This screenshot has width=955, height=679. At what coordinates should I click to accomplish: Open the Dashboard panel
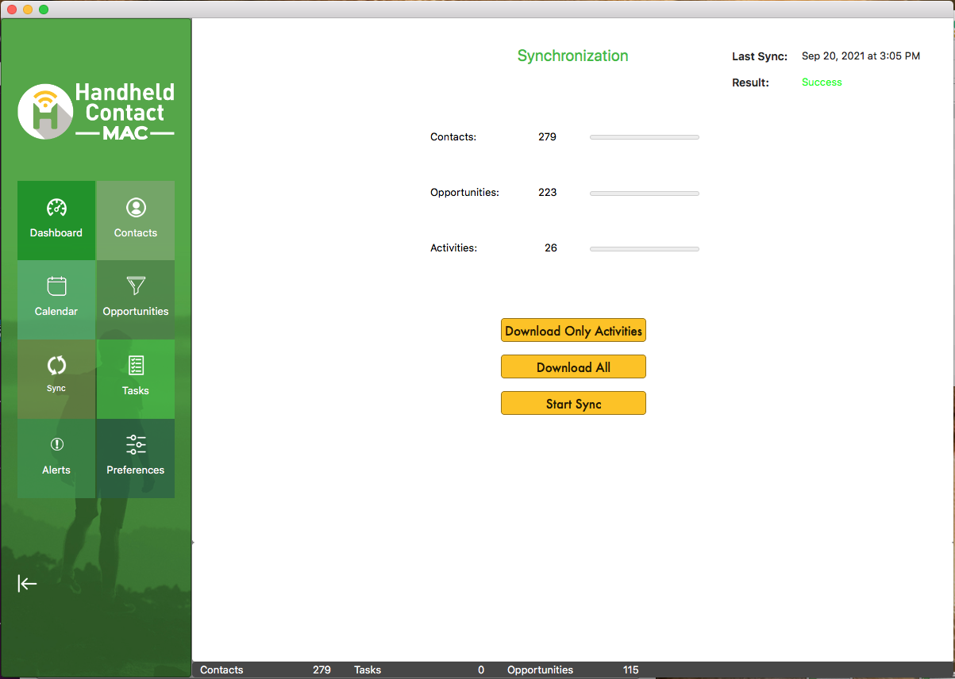coord(56,220)
